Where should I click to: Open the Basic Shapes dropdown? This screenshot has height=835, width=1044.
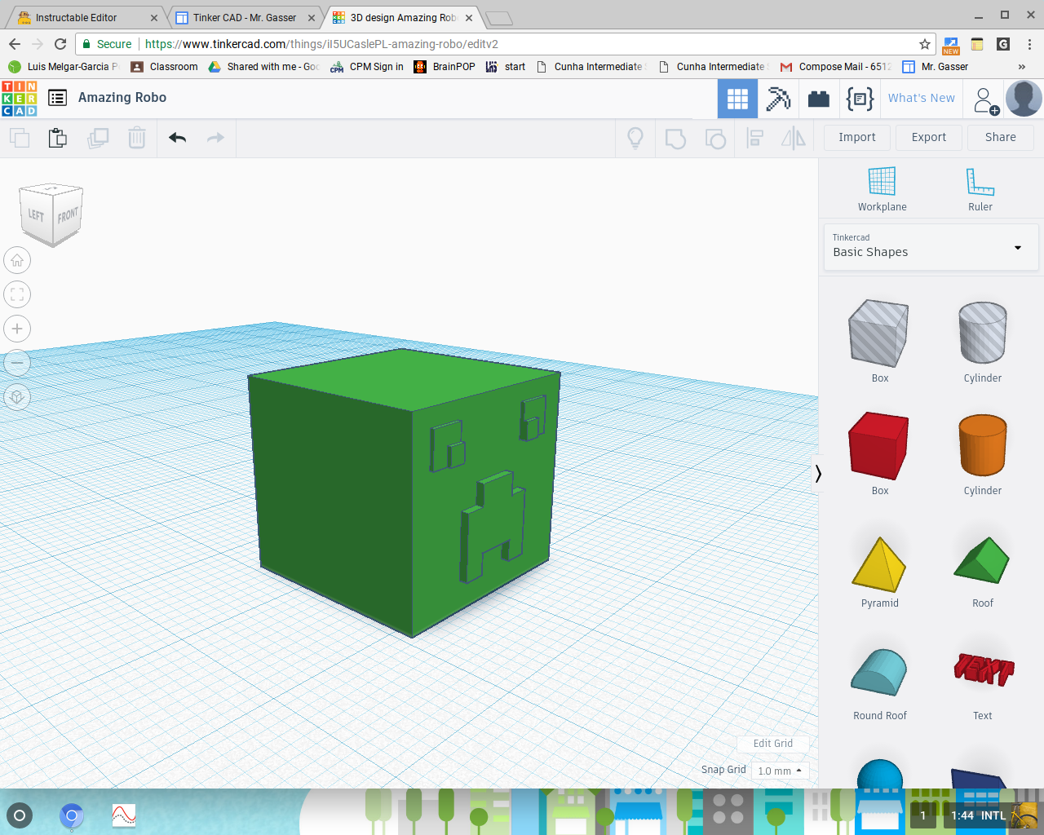tap(931, 246)
